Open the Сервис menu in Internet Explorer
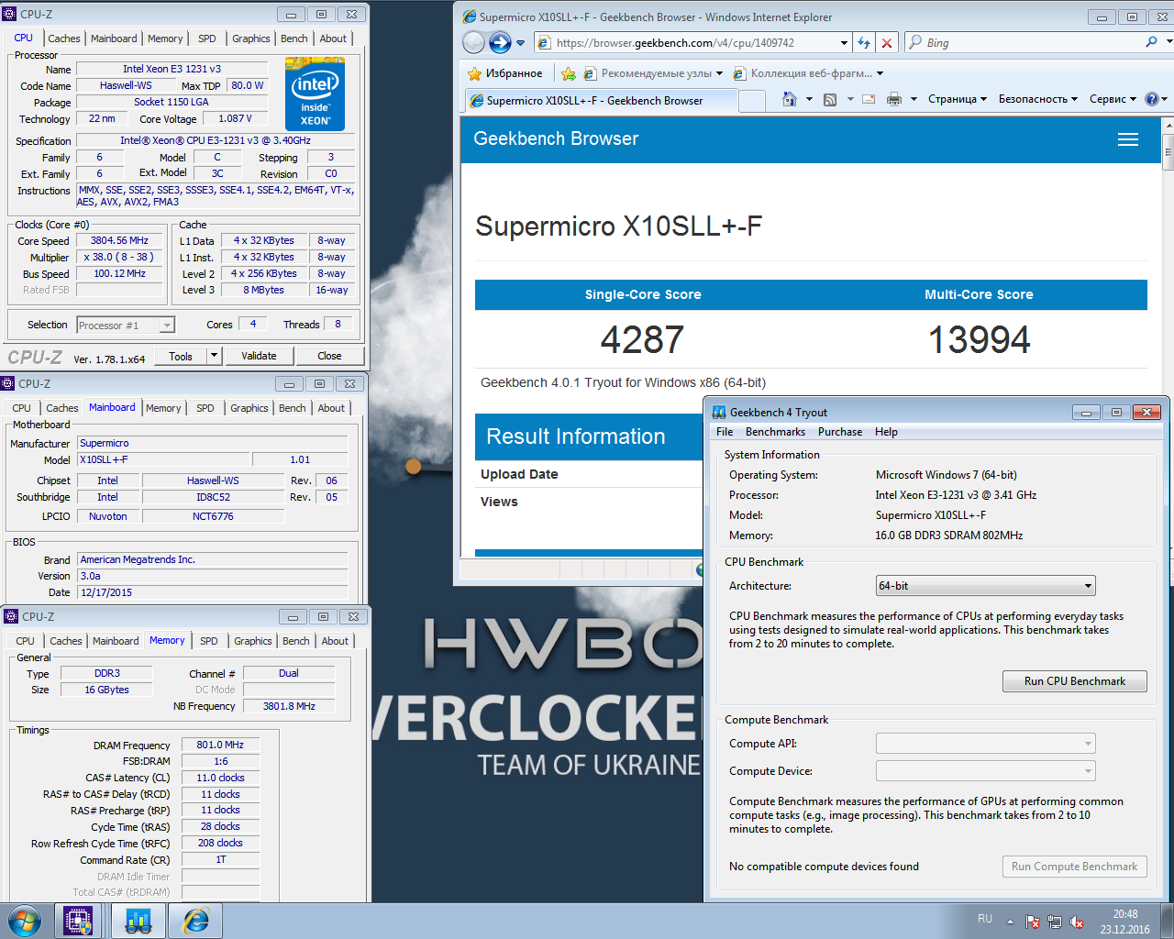The width and height of the screenshot is (1174, 939). (1113, 99)
